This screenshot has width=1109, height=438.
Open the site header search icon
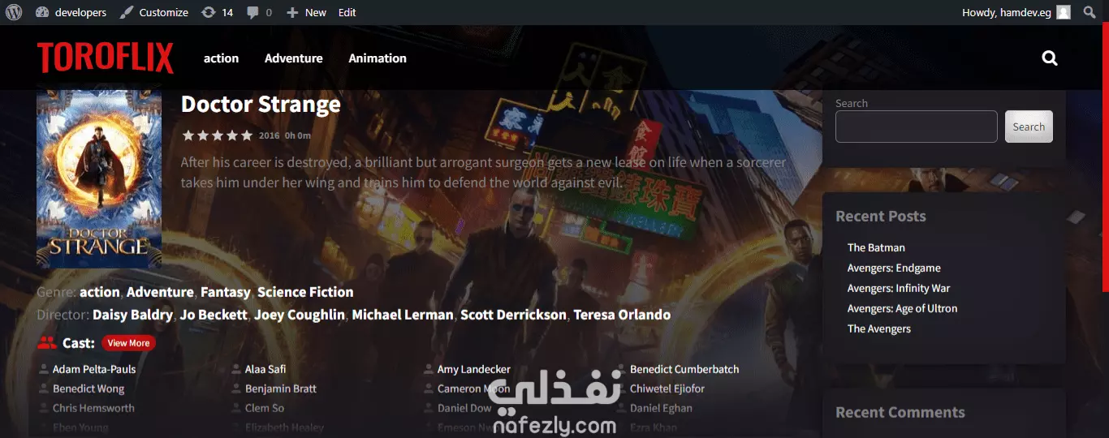pos(1050,58)
